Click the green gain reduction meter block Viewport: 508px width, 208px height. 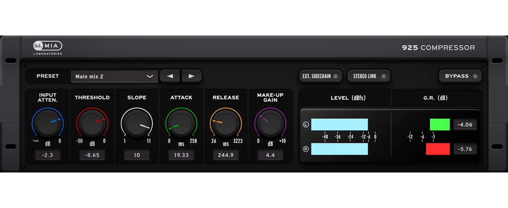click(x=440, y=124)
